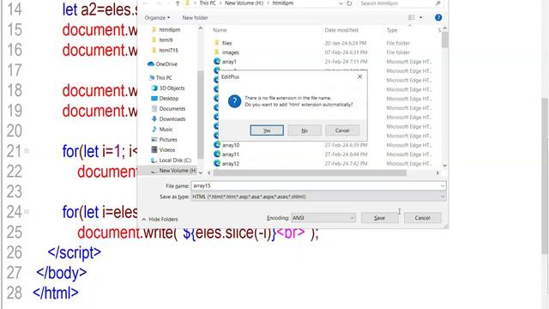This screenshot has height=309, width=549.
Task: Open the File name dropdown arrow
Action: point(443,185)
